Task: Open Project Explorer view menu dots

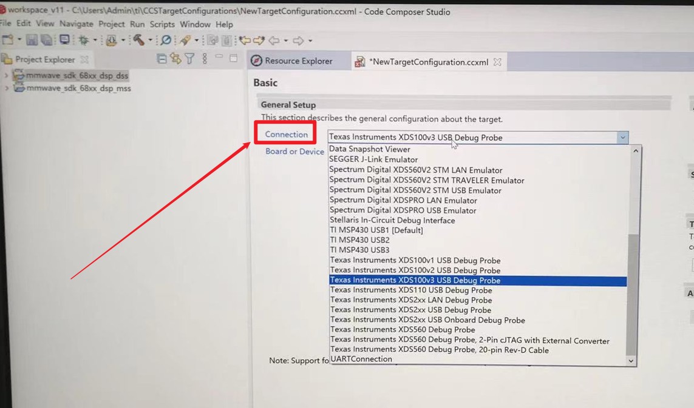Action: pos(205,58)
